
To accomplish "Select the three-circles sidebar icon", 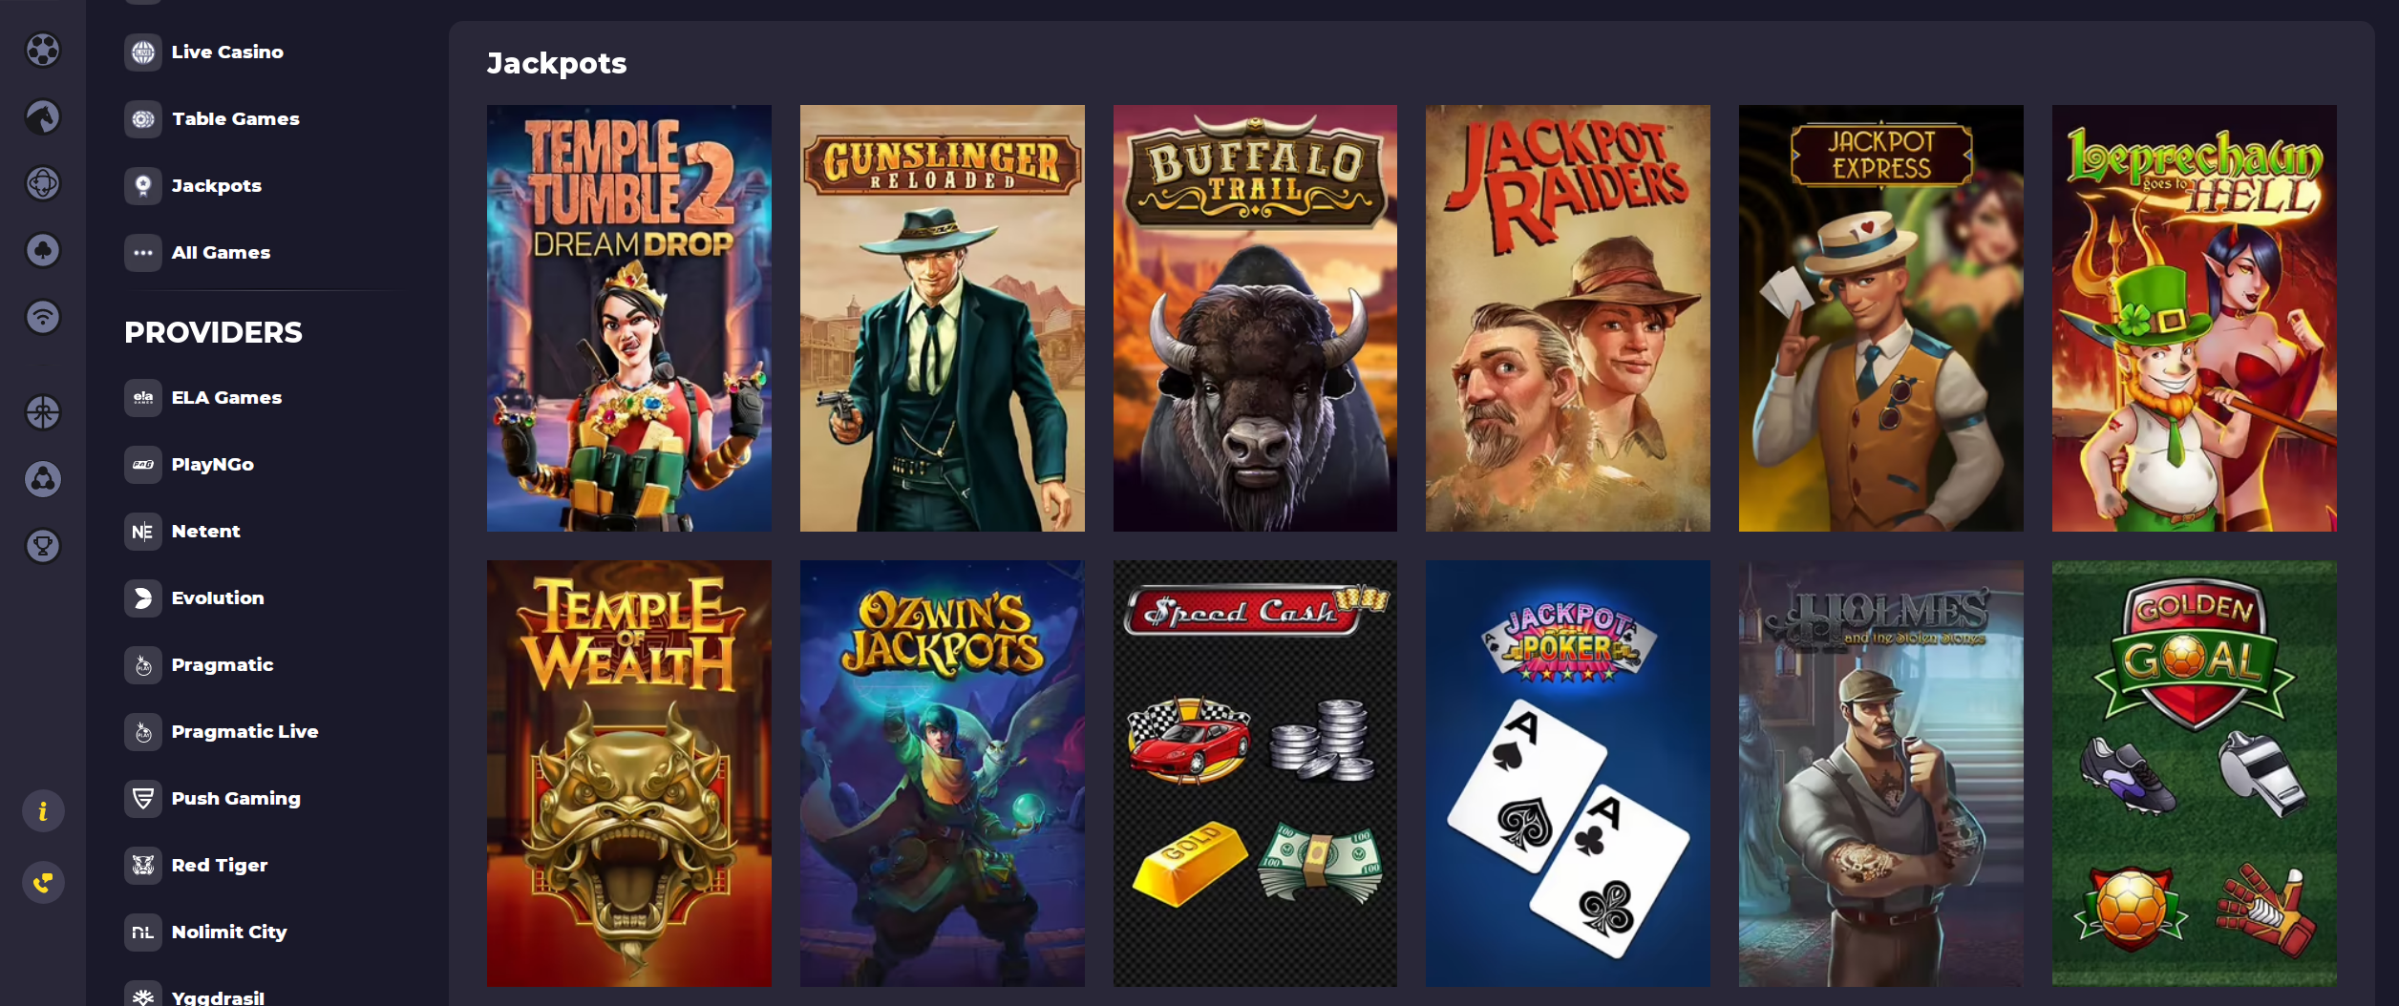I will (x=43, y=479).
